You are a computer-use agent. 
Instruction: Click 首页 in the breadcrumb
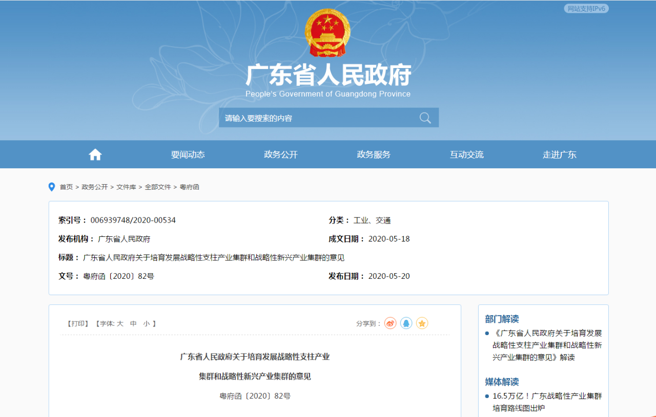(x=66, y=187)
